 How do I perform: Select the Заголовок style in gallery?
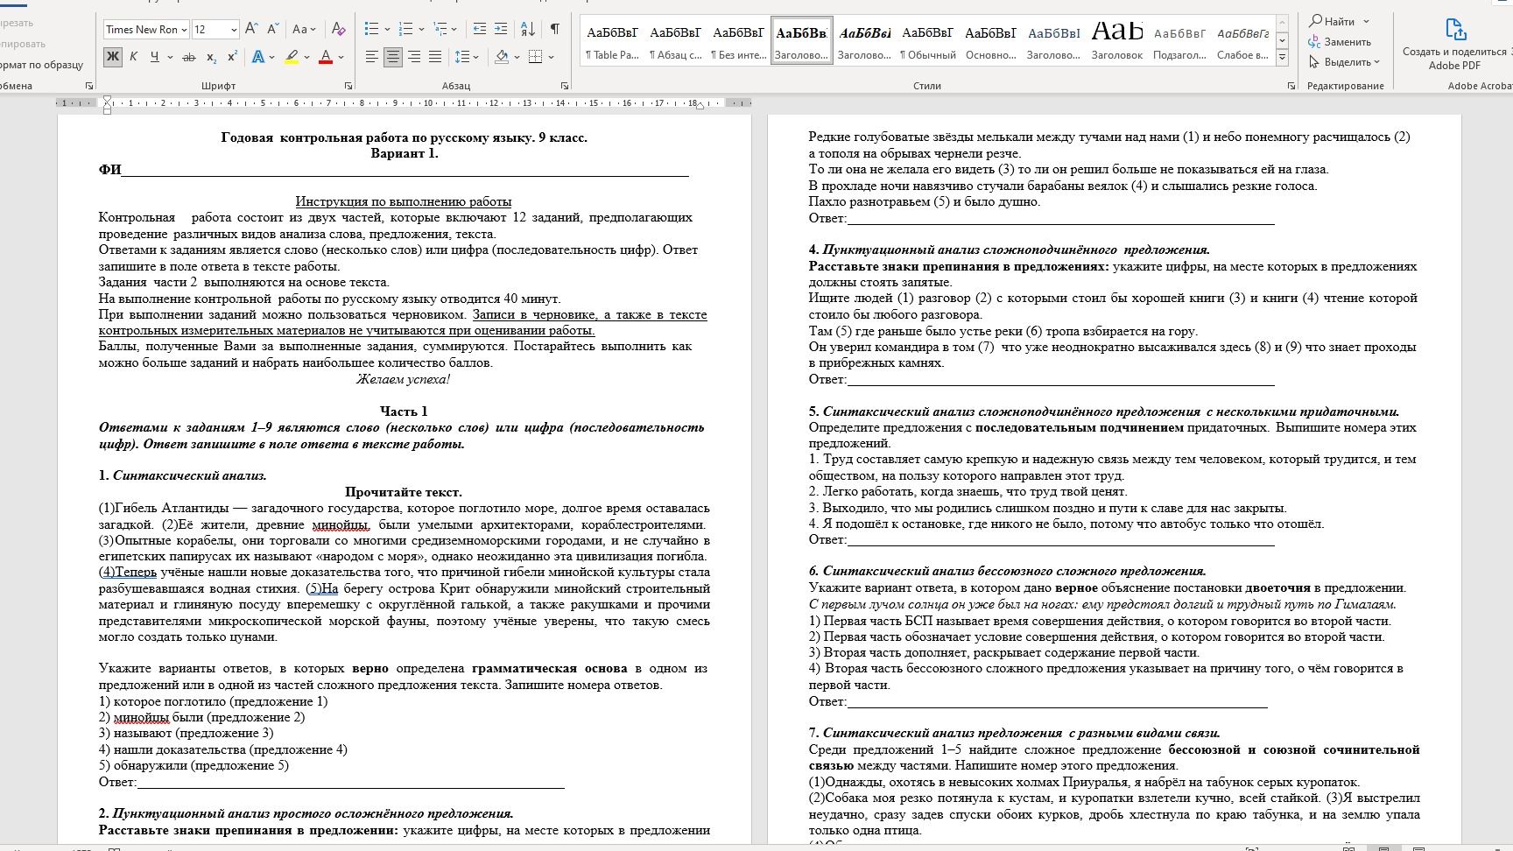(x=1117, y=40)
